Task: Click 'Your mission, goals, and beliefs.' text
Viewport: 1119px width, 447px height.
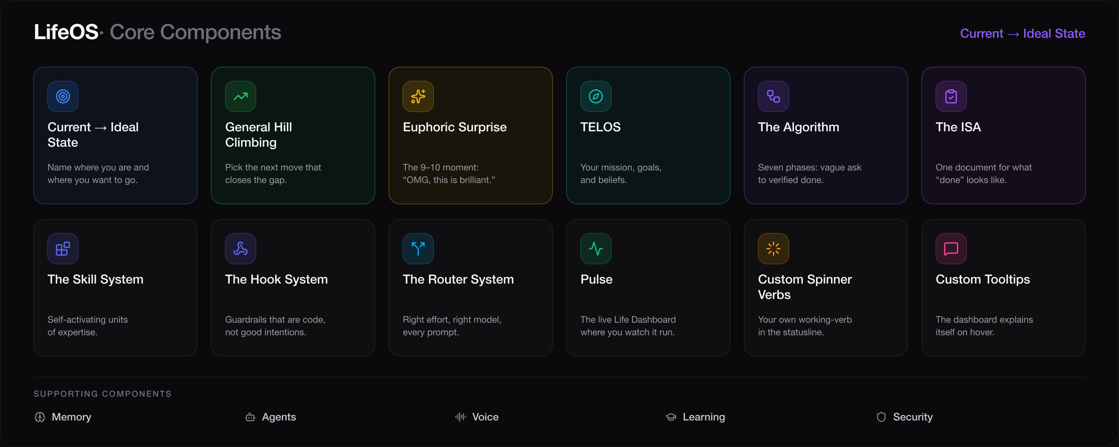Action: tap(621, 174)
